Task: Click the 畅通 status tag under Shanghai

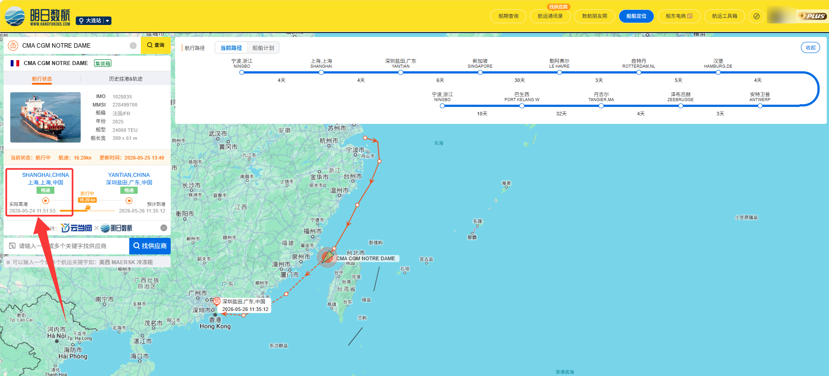Action: 45,190
